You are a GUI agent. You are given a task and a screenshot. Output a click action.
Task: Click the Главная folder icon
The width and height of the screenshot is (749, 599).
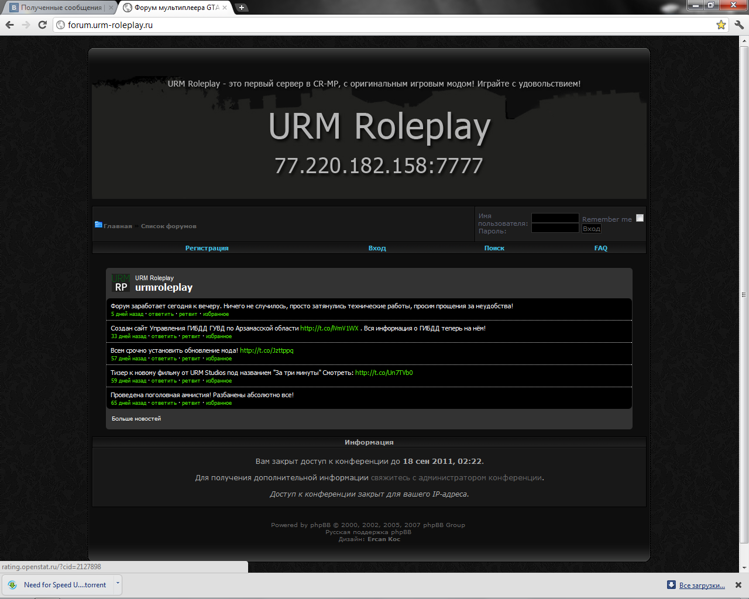98,225
